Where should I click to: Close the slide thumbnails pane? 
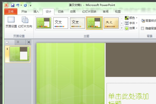(x=29, y=42)
